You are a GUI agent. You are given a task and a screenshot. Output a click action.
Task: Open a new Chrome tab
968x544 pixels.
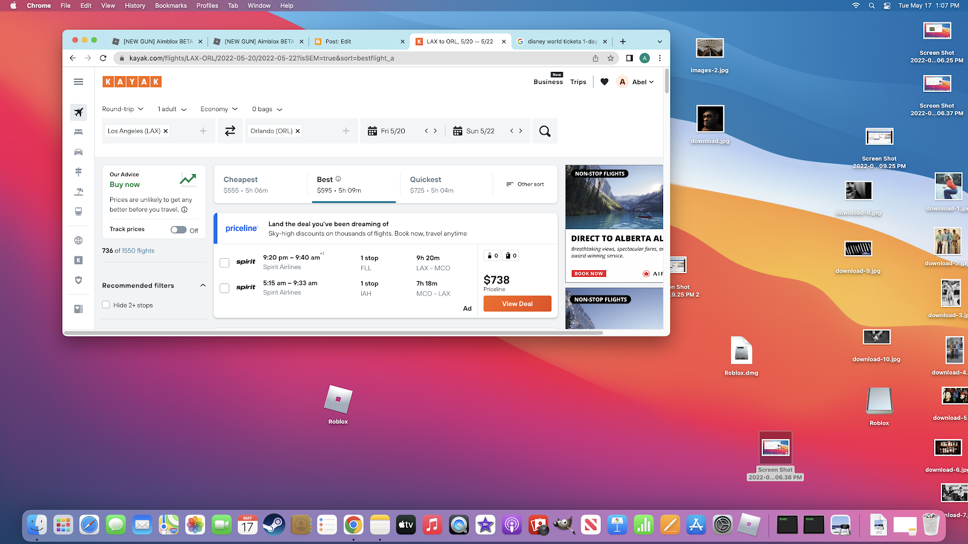623,42
